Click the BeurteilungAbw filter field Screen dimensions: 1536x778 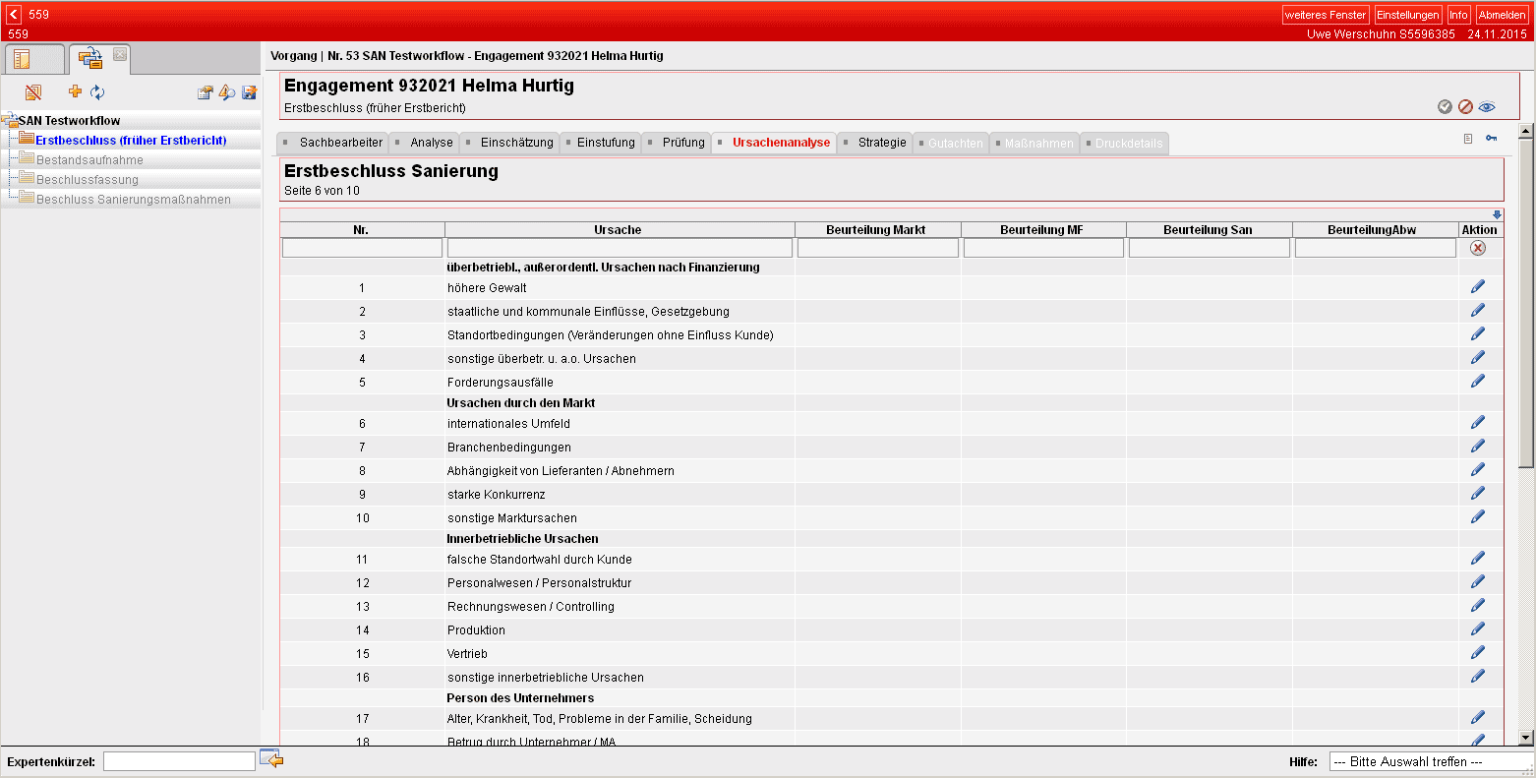(x=1375, y=248)
